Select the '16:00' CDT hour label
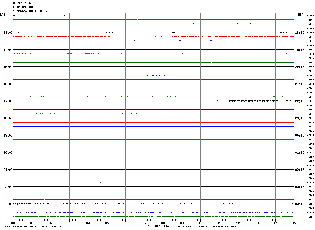This screenshot has height=230, width=315. pos(8,84)
